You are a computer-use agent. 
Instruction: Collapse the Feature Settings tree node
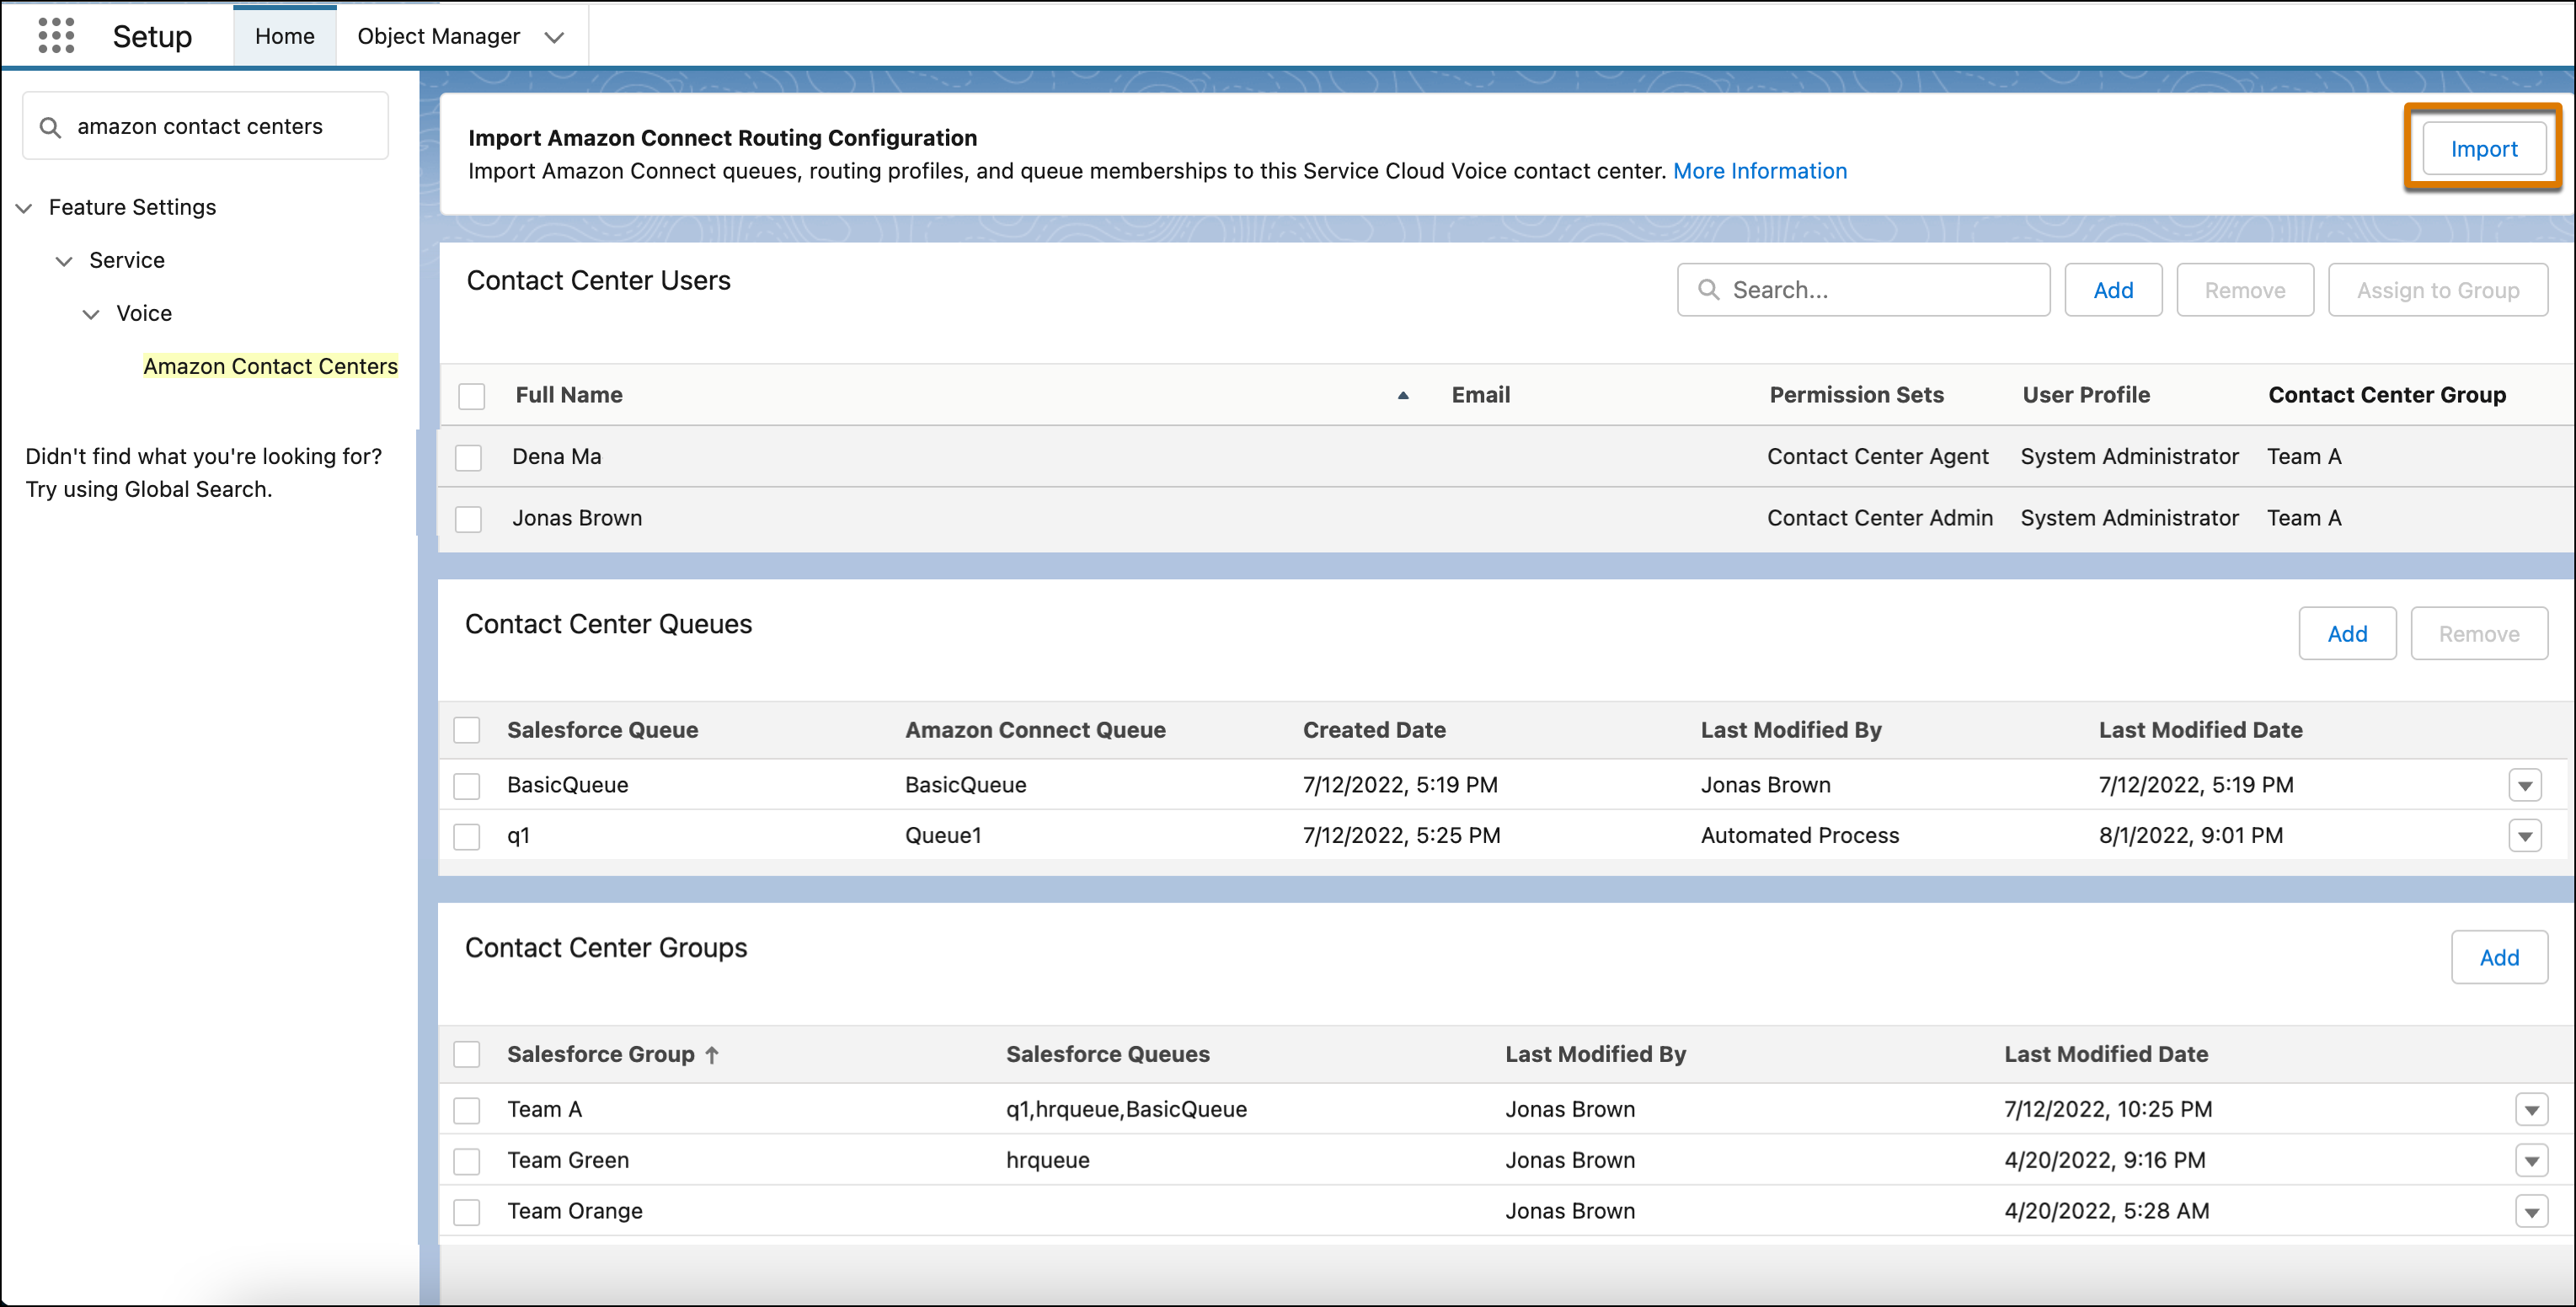pyautogui.click(x=25, y=208)
